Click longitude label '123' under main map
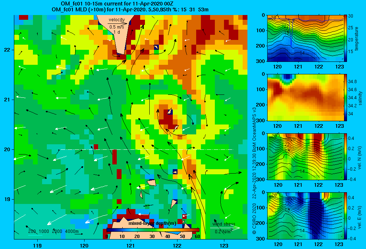Screen dimensions: 366x249 (x=224, y=246)
